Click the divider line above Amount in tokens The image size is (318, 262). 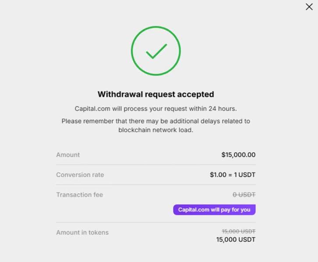(156, 222)
